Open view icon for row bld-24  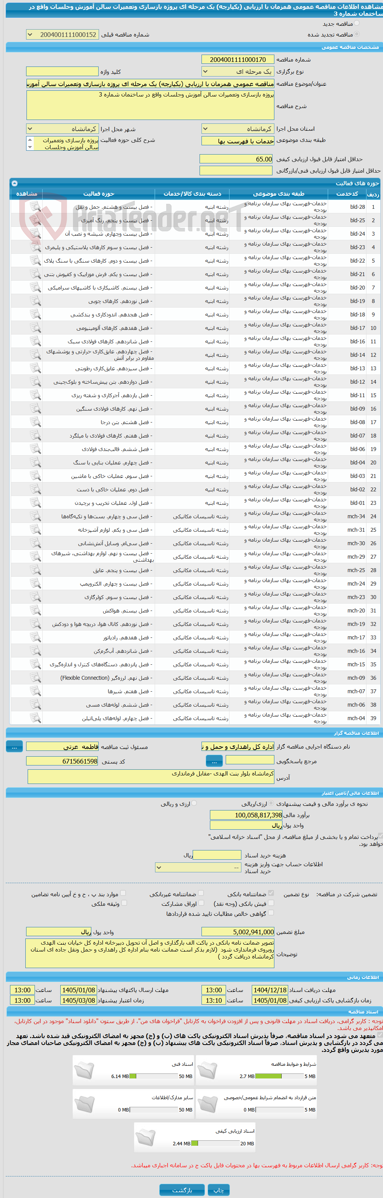pyautogui.click(x=35, y=233)
